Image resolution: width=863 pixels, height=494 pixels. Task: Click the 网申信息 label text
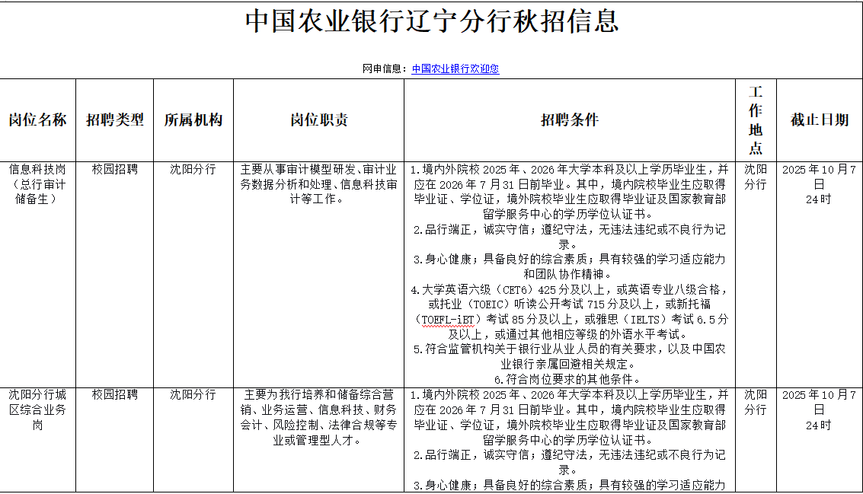point(385,69)
